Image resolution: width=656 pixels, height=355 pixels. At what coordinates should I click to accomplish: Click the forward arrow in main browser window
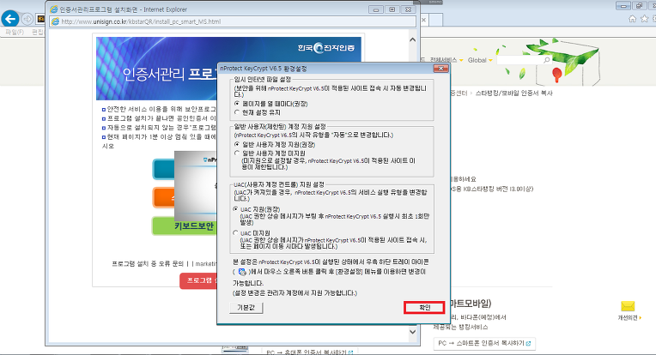tap(27, 19)
